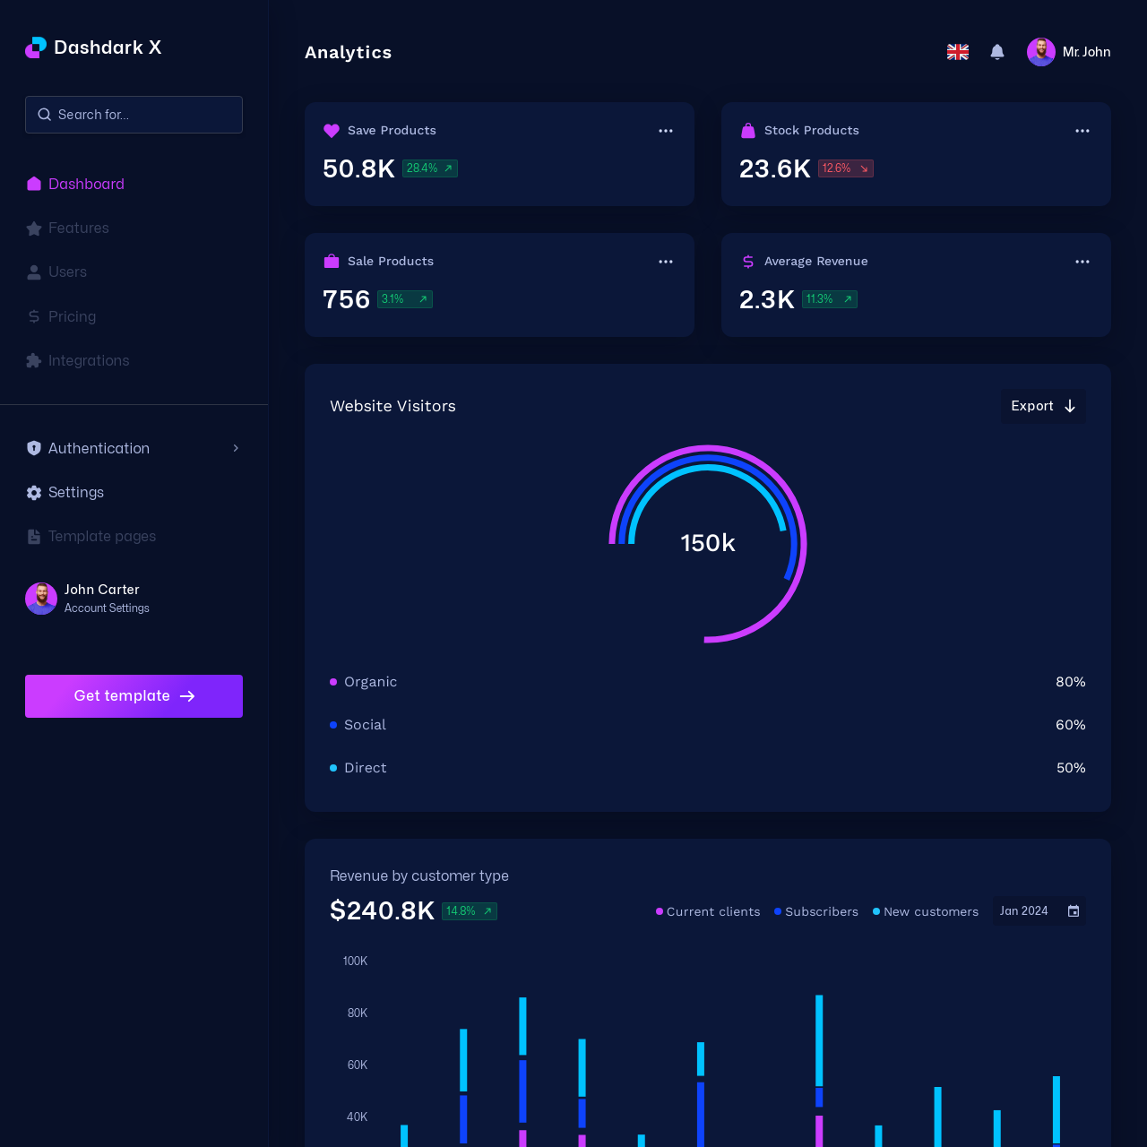
Task: Open the Mr. John profile menu
Action: click(x=1069, y=52)
